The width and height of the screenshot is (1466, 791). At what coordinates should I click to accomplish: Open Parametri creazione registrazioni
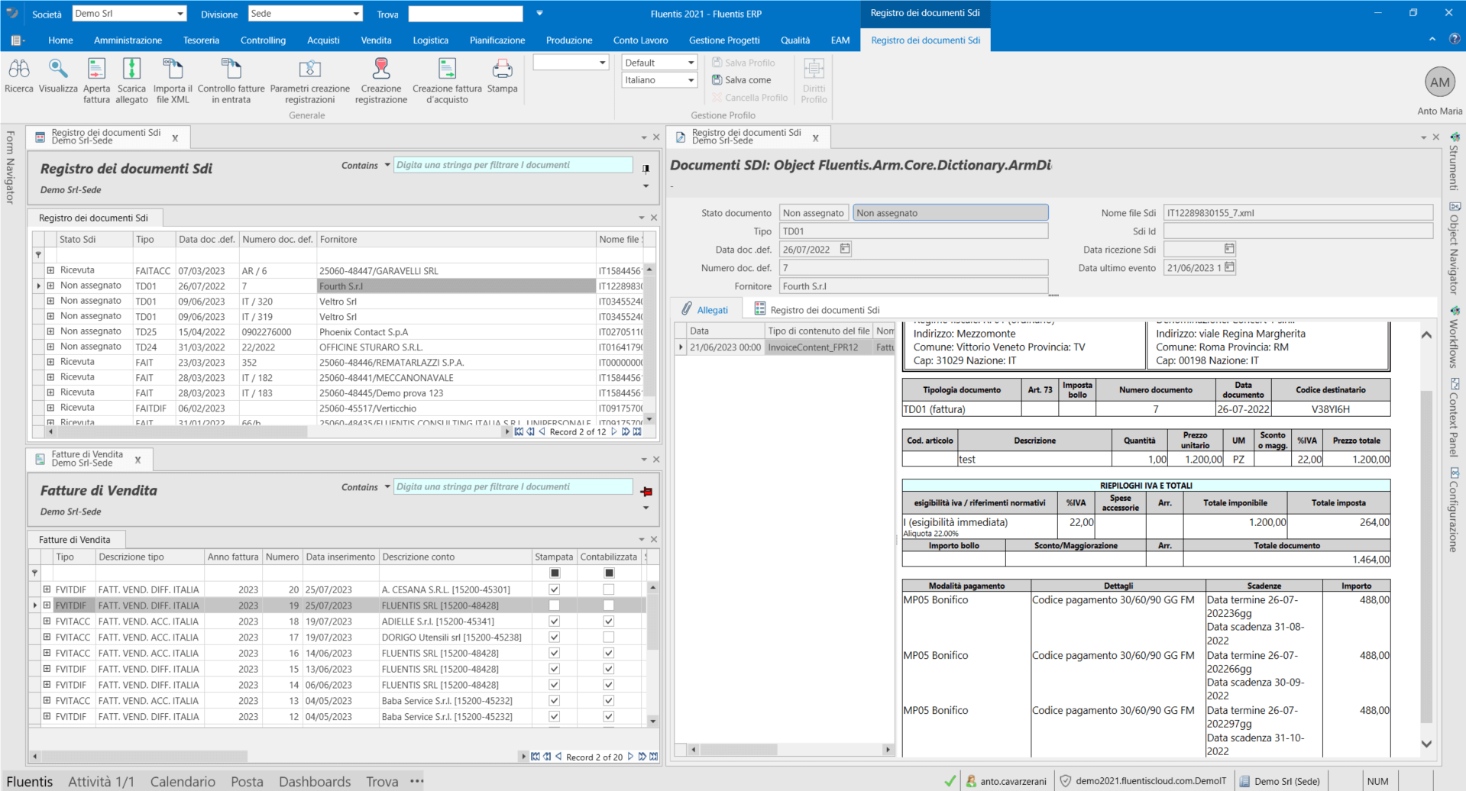coord(309,69)
